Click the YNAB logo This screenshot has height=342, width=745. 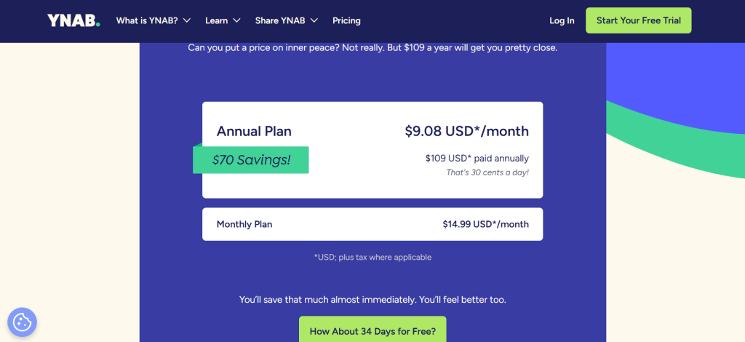73,20
